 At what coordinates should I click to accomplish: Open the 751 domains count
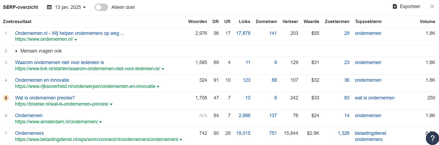273,133
